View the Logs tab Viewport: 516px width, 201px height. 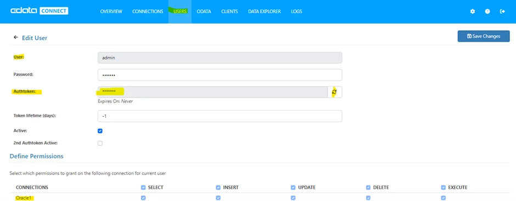(x=296, y=12)
